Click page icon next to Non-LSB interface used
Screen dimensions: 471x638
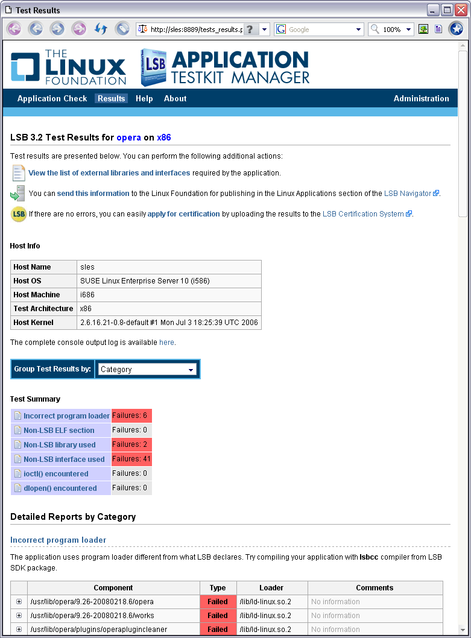[x=17, y=460]
